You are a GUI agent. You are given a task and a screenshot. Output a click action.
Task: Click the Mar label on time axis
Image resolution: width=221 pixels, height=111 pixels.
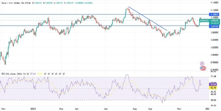[61, 109]
